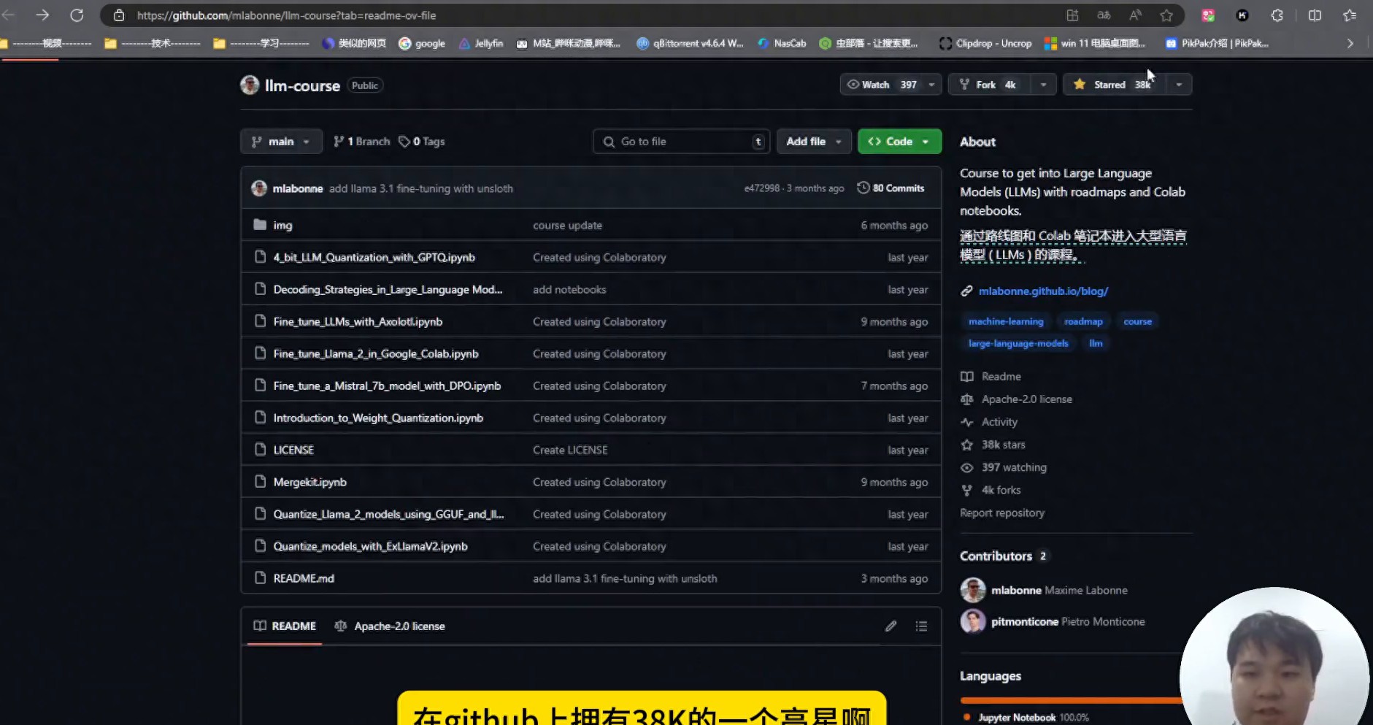The width and height of the screenshot is (1373, 725).
Task: Click the Watch 397 button
Action: coord(881,85)
